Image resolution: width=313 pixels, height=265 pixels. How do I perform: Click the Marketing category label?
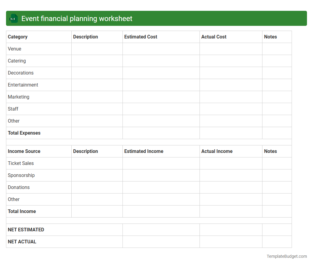click(x=19, y=97)
